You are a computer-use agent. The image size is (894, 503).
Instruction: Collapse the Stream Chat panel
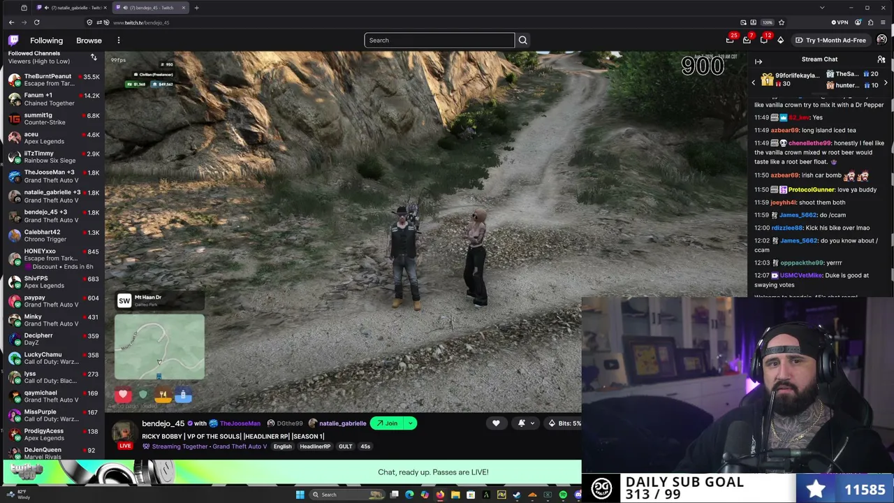pyautogui.click(x=759, y=61)
